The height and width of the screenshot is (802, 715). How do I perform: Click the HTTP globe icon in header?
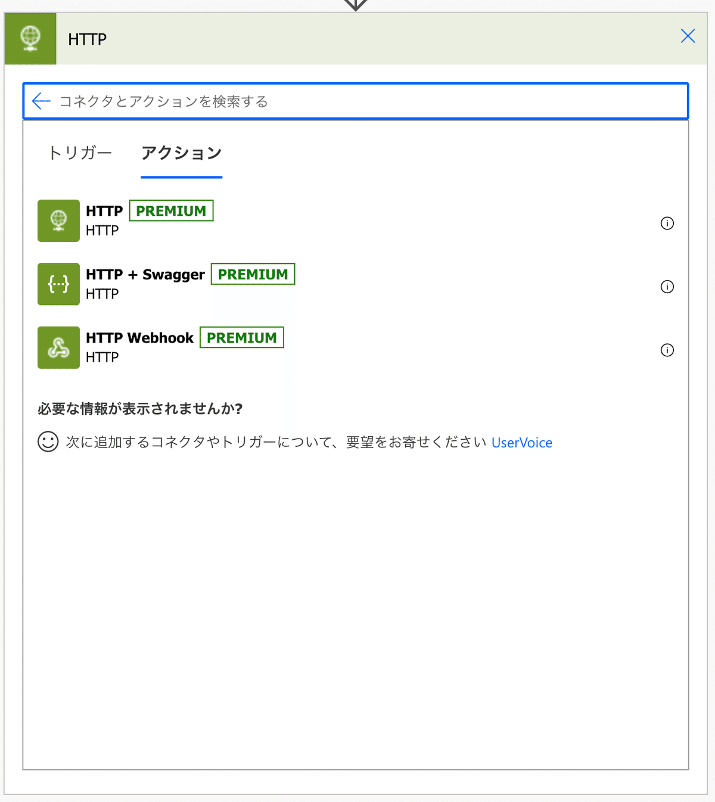30,39
